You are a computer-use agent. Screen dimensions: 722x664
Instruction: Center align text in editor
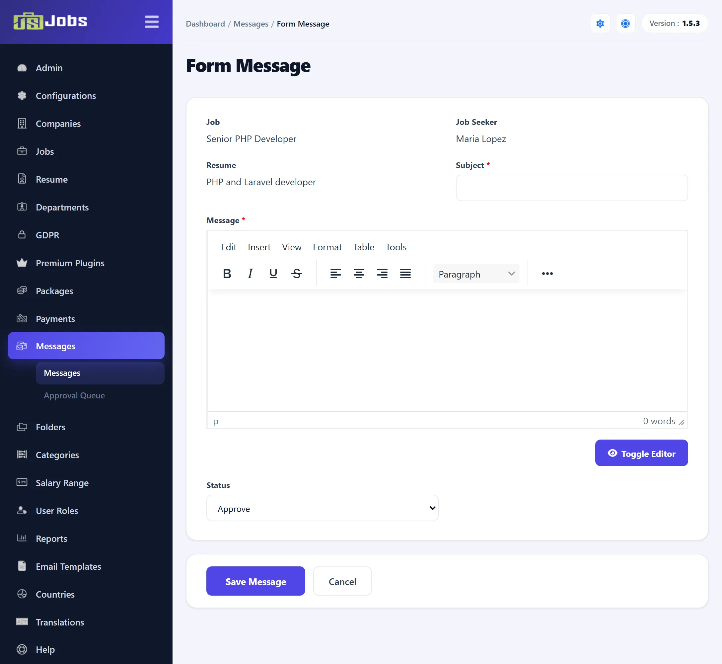click(x=359, y=274)
